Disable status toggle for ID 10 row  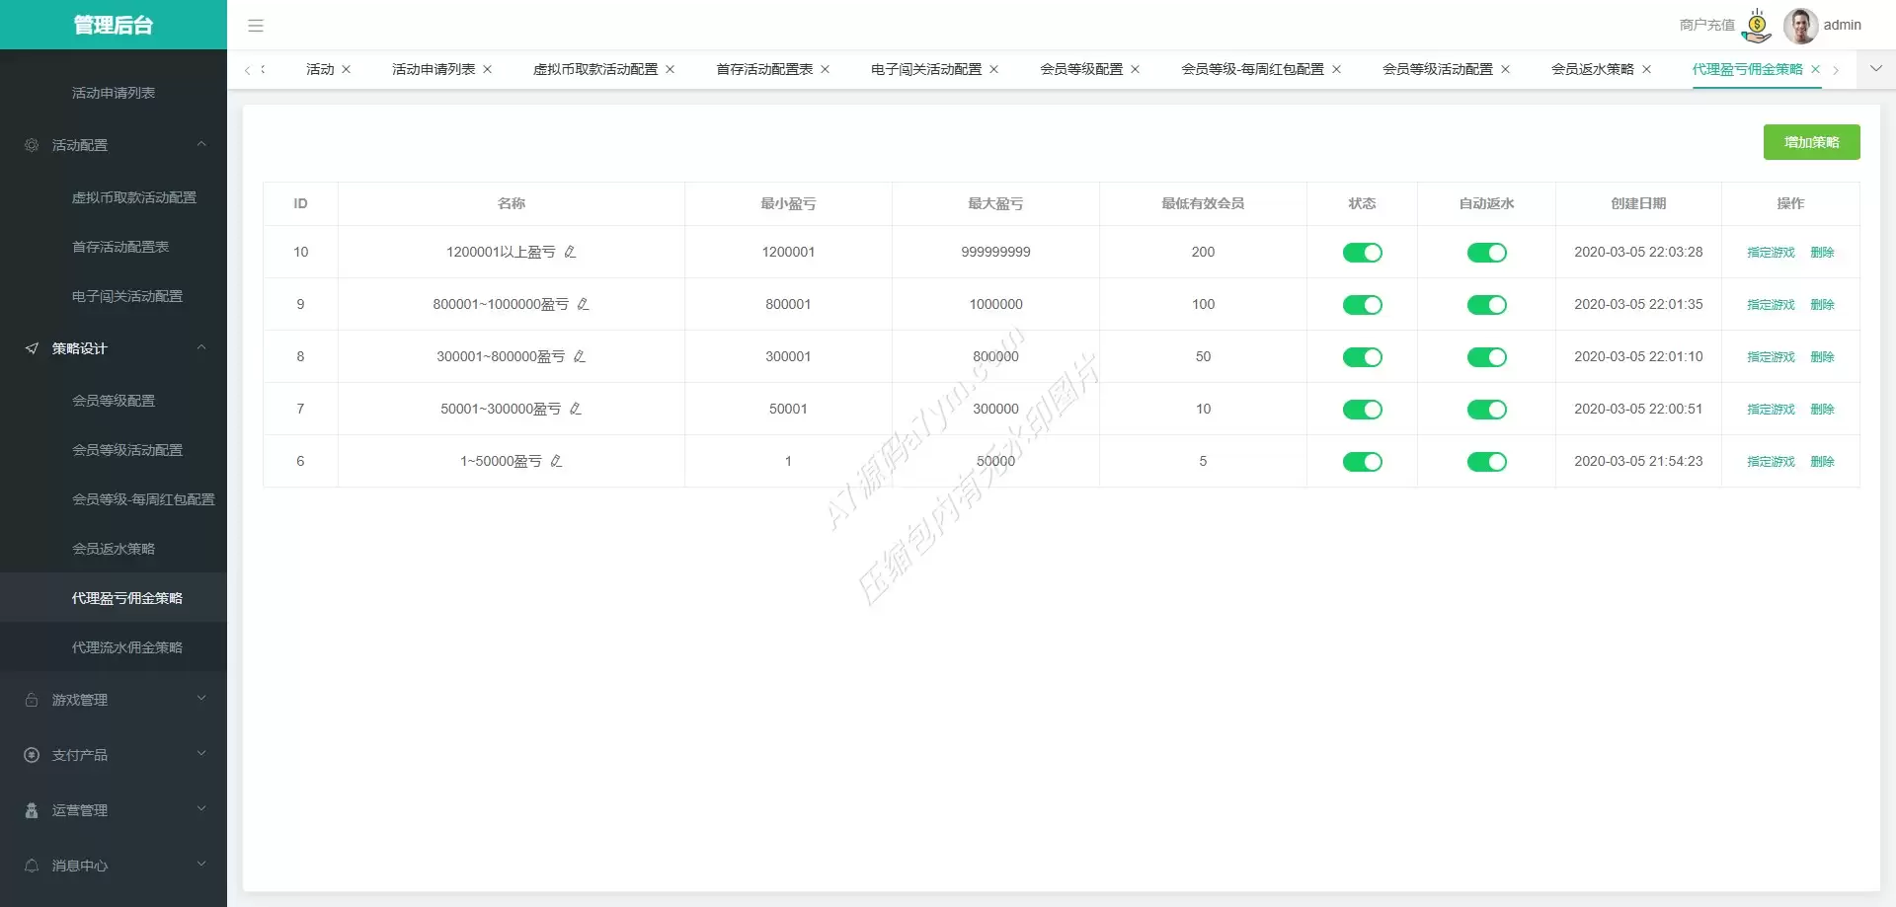pos(1362,254)
